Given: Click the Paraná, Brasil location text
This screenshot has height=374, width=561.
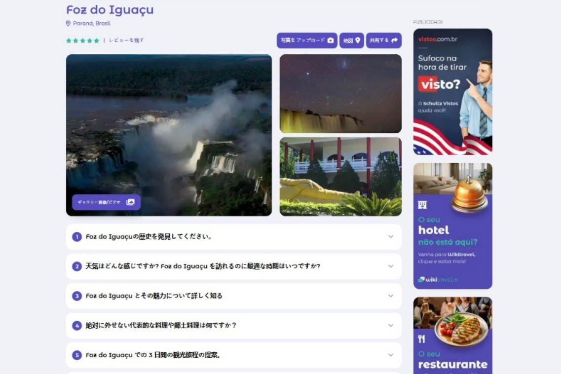Looking at the screenshot, I should pos(92,23).
